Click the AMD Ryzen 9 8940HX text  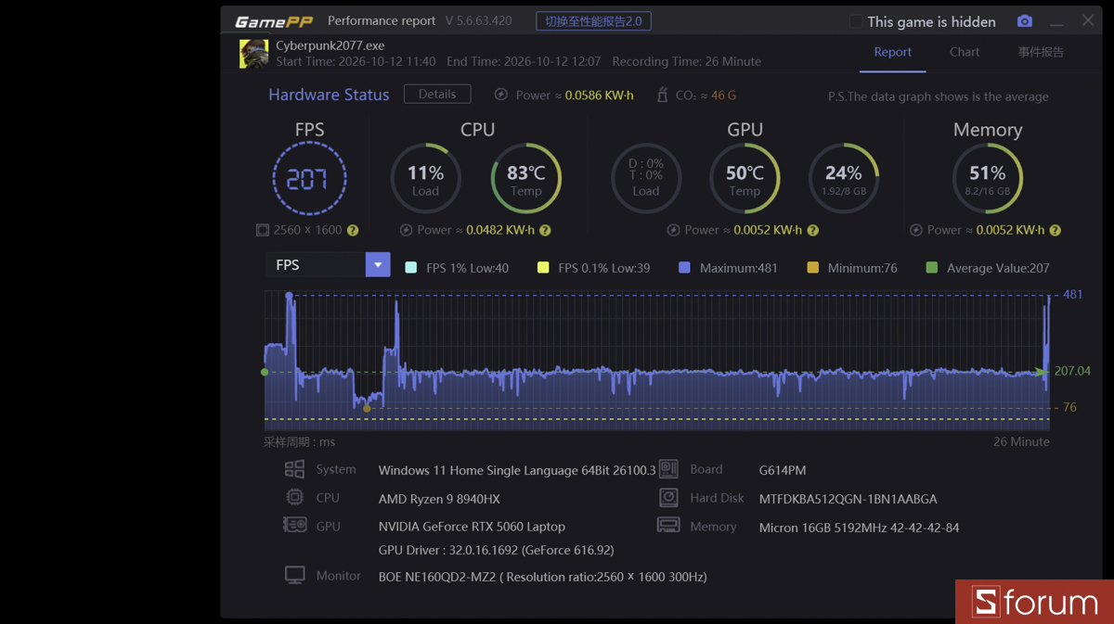click(x=439, y=499)
